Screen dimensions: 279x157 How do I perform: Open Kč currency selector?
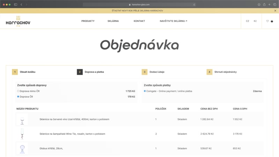click(255, 21)
